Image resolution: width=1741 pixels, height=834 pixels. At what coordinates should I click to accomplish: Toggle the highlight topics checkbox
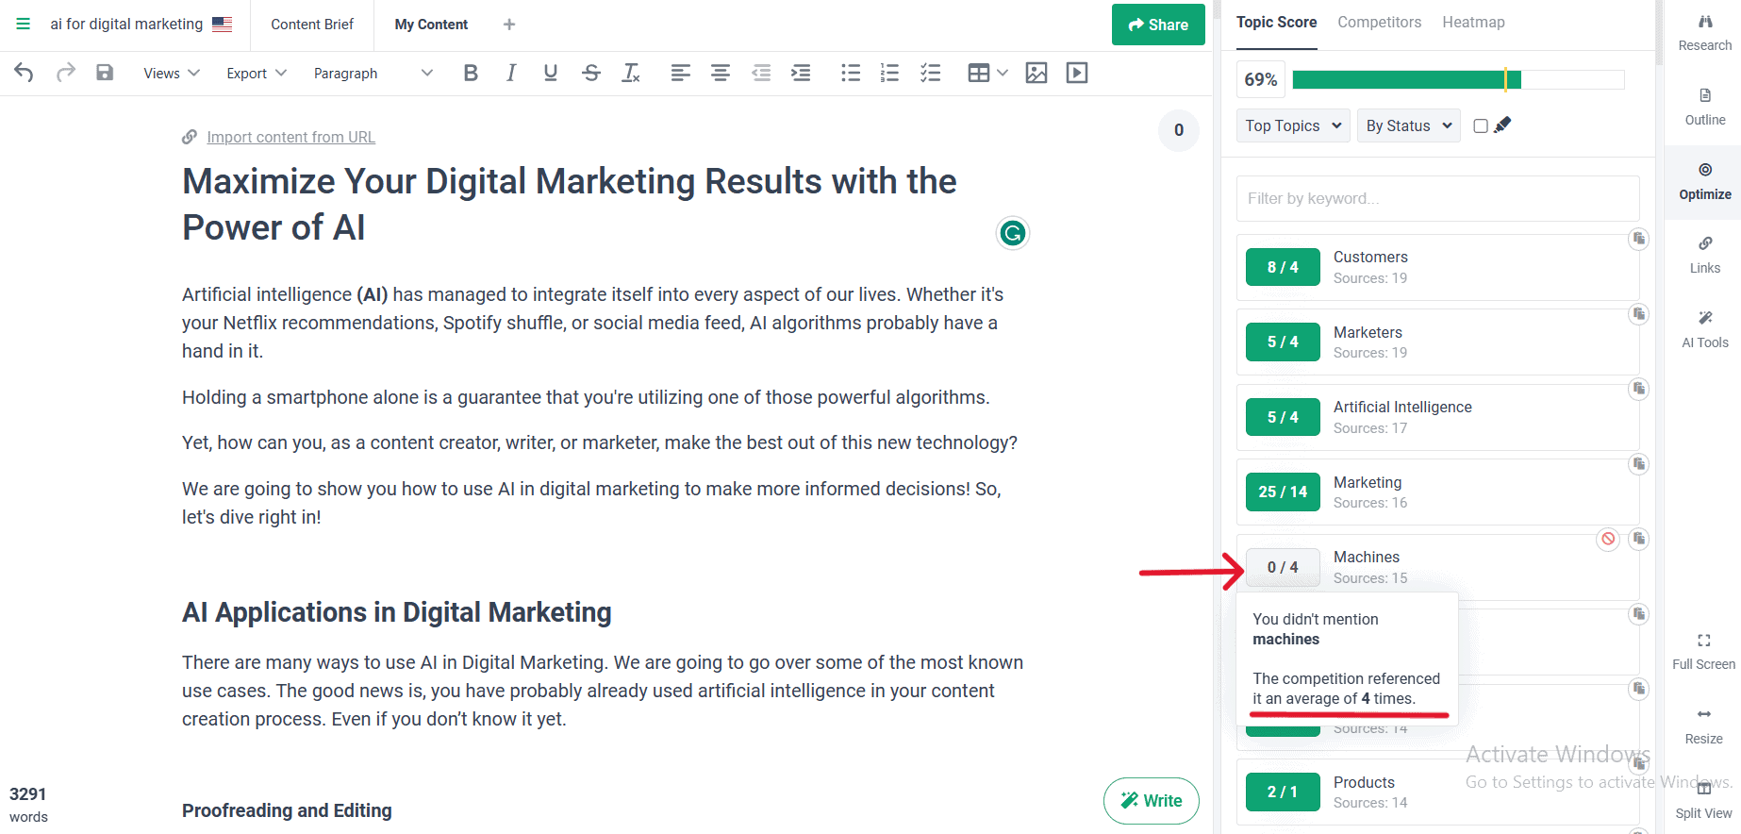click(1481, 125)
